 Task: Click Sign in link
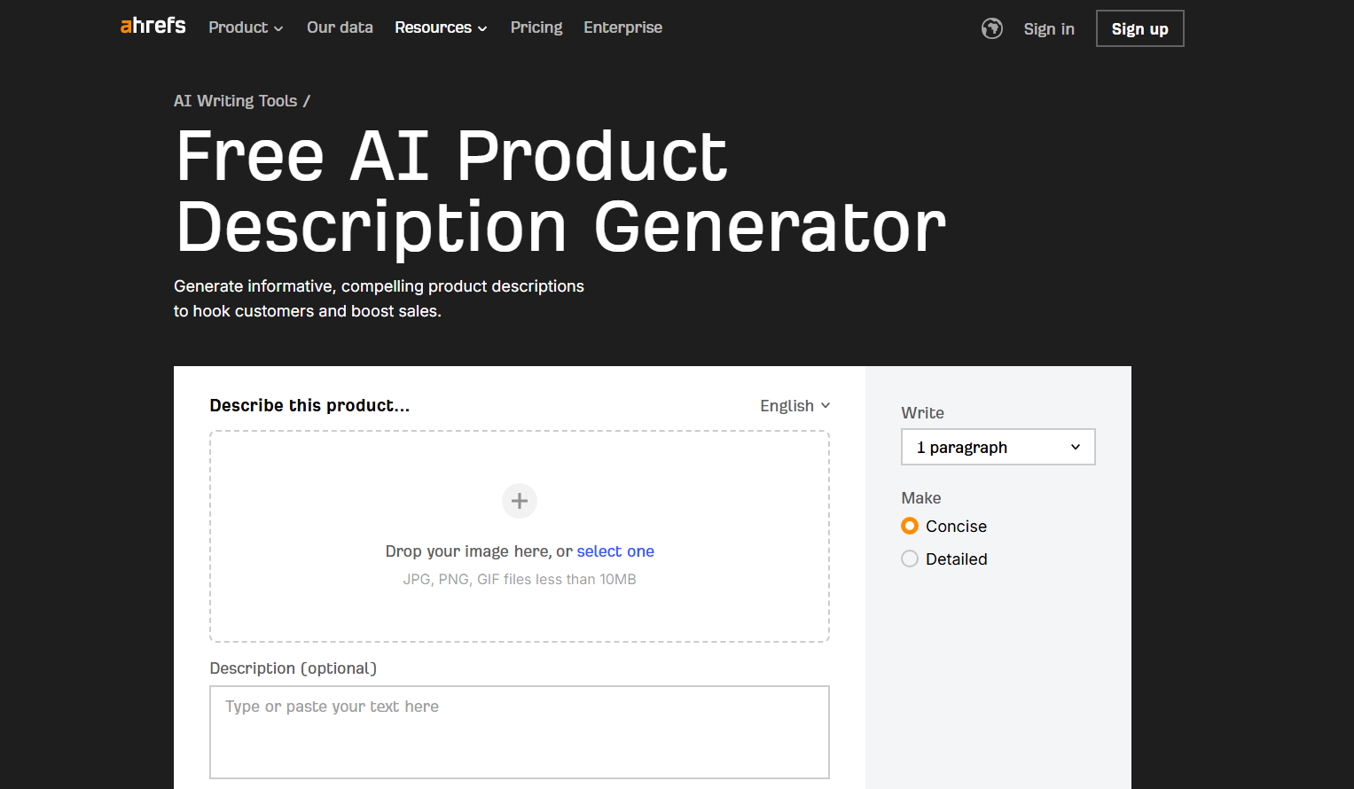coord(1049,28)
